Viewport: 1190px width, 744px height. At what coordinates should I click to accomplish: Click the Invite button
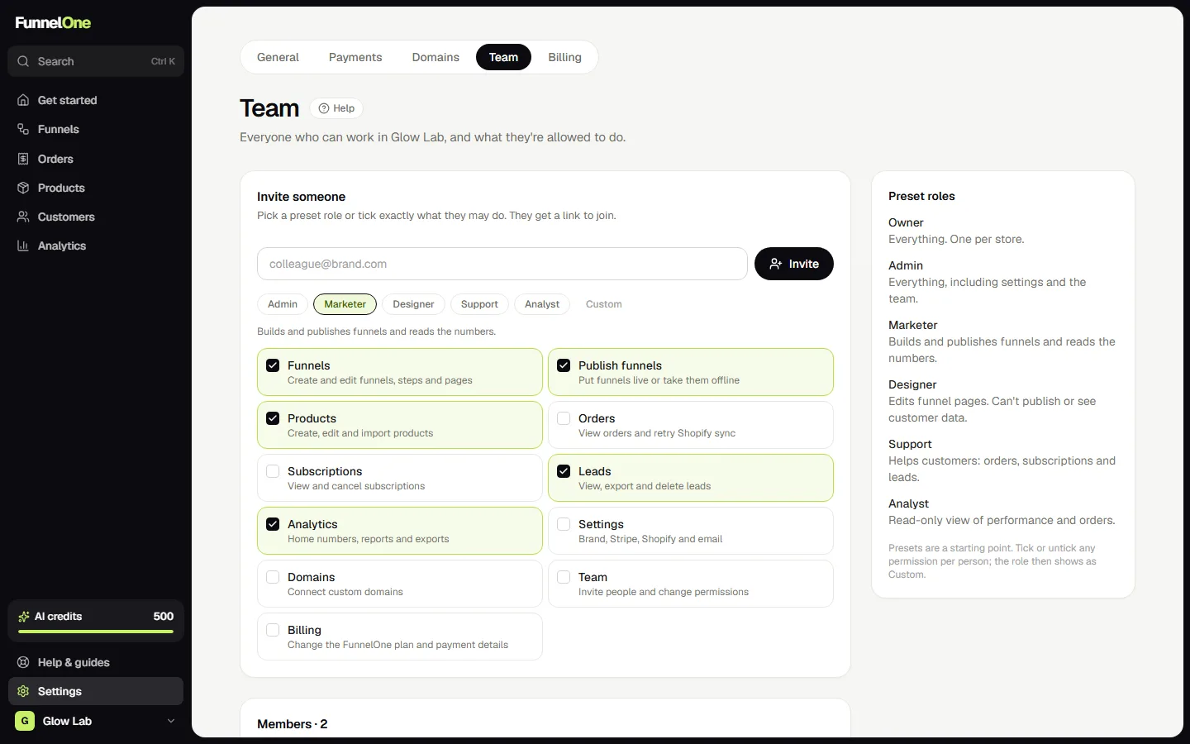point(794,264)
